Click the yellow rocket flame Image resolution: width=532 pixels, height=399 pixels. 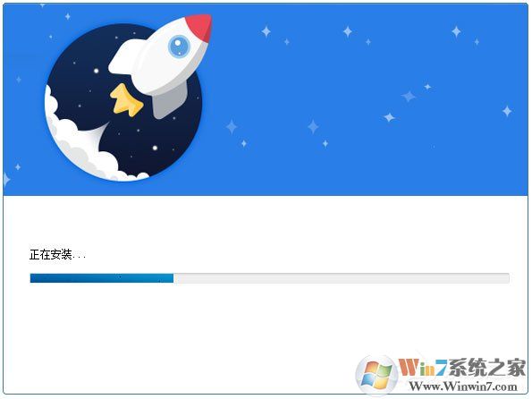(x=126, y=100)
